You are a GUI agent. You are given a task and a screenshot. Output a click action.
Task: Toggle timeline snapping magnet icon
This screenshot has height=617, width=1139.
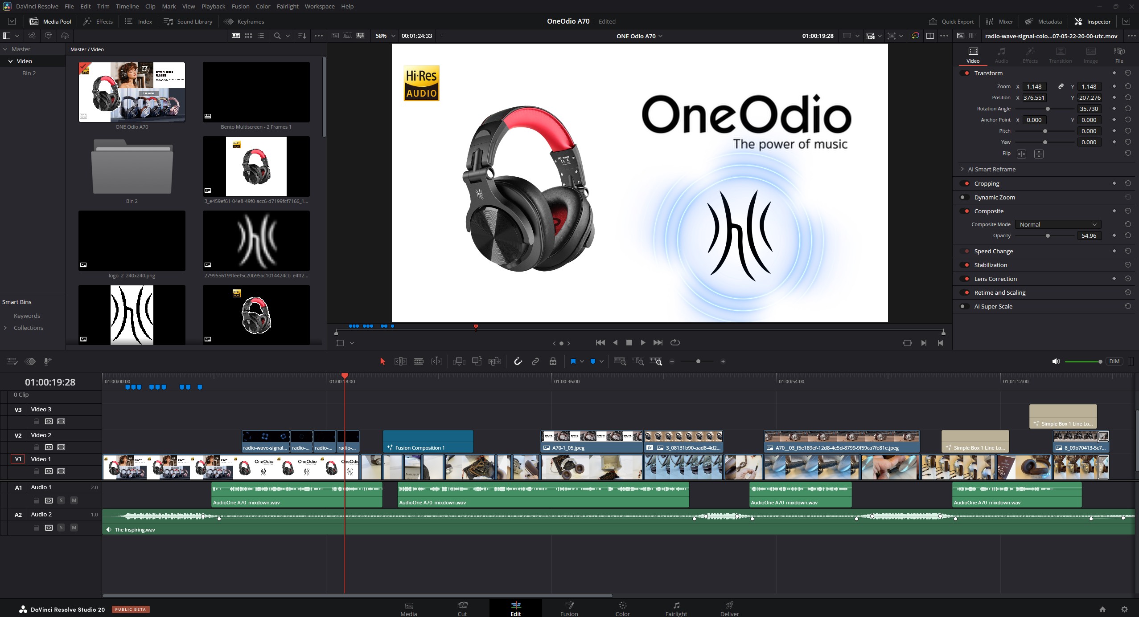tap(518, 361)
